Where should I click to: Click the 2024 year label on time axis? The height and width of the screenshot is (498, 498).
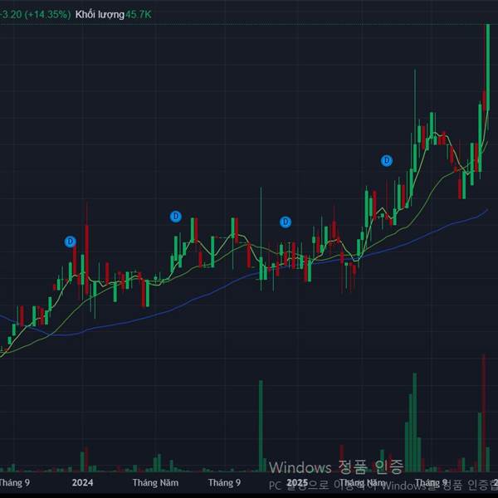[82, 483]
